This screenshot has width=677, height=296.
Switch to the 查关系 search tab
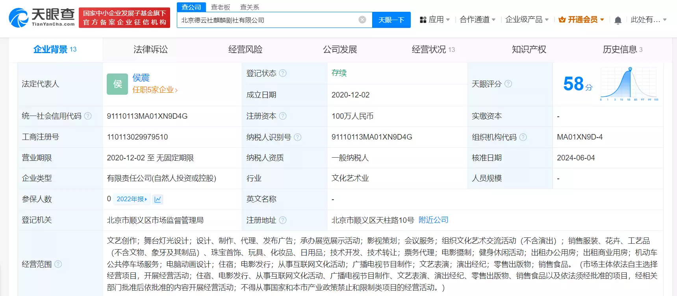250,7
